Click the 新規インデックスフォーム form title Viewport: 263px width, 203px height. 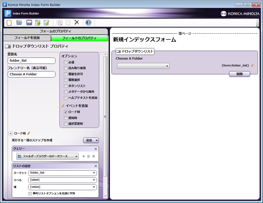coord(145,40)
